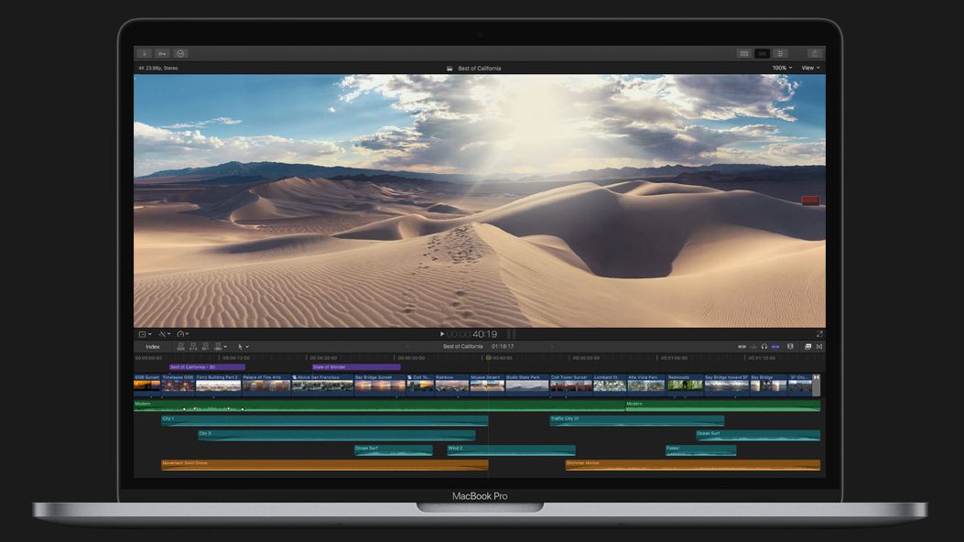The height and width of the screenshot is (542, 964).
Task: Toggle the Timeline panel button
Action: pos(762,54)
